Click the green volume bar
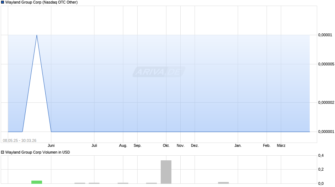Screen dimensions: 335x187 point(37,182)
